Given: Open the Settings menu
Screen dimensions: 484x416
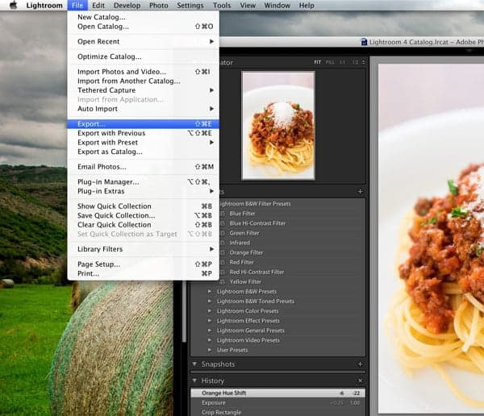Looking at the screenshot, I should [x=190, y=6].
